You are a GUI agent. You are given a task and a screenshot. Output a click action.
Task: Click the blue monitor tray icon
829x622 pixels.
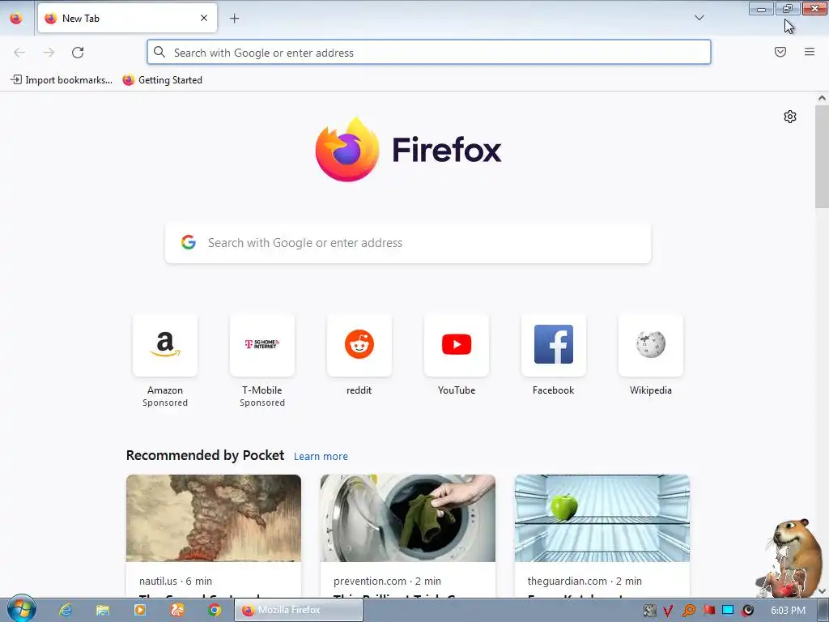(728, 610)
